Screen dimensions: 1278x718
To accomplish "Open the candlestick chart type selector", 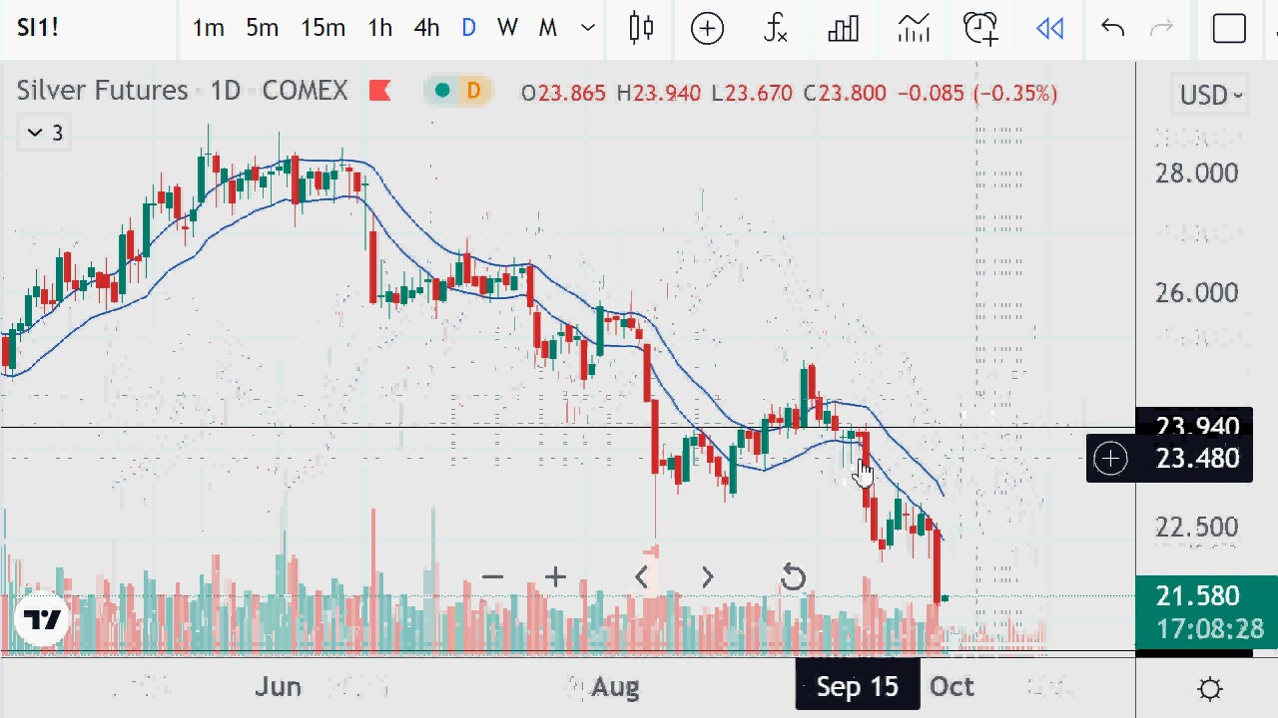I will pos(641,28).
